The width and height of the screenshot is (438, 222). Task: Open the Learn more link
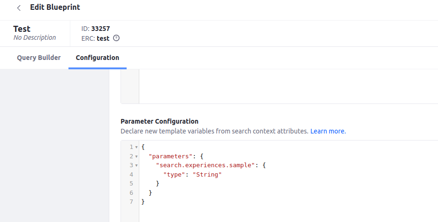click(328, 131)
